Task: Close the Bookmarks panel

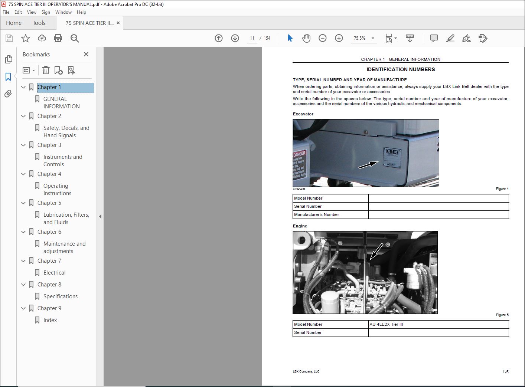Action: [86, 54]
